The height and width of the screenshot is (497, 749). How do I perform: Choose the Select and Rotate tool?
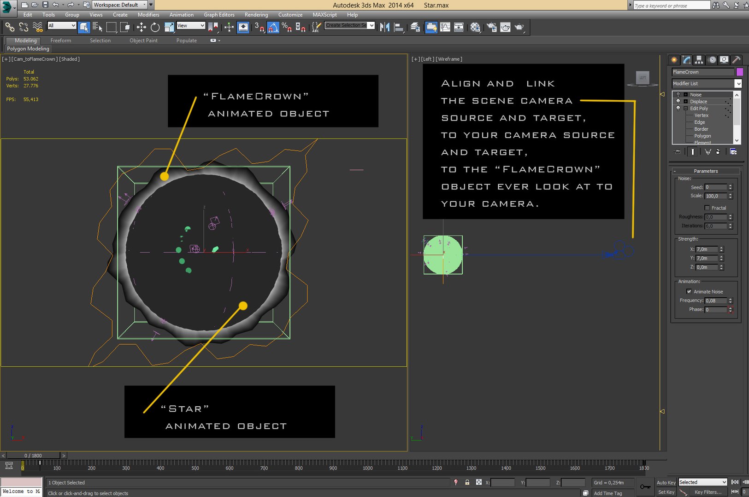[x=155, y=27]
